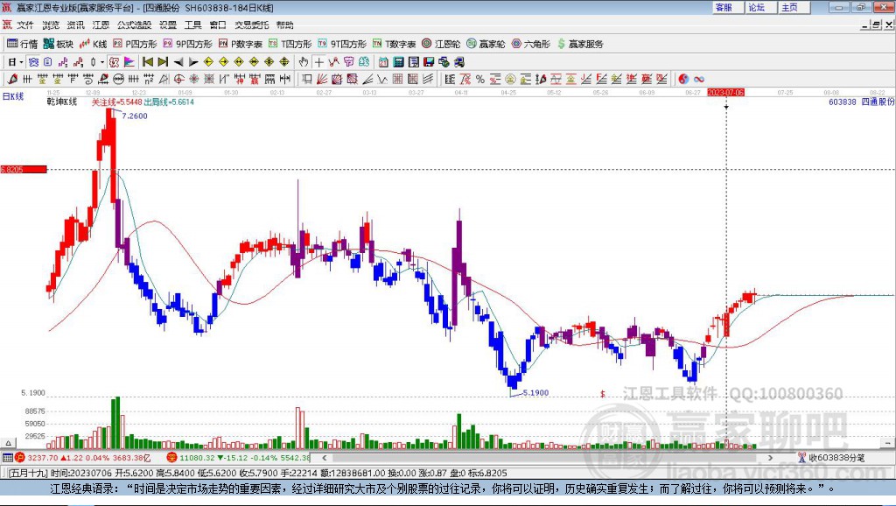Click the 收603838分笔 status item
This screenshot has height=506, width=896.
pos(831,457)
